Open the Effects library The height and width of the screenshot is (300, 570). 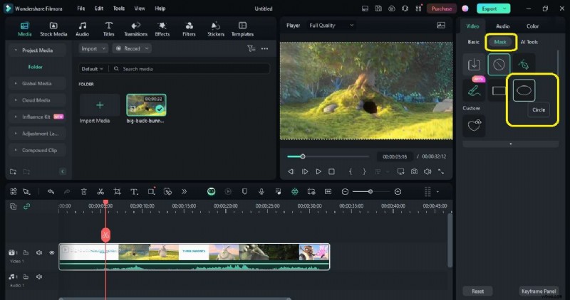162,28
